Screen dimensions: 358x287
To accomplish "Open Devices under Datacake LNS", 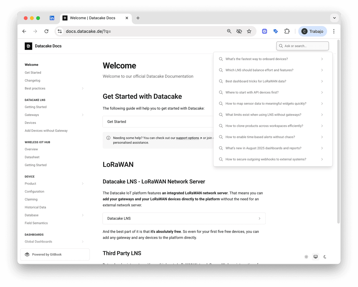I will (x=30, y=123).
